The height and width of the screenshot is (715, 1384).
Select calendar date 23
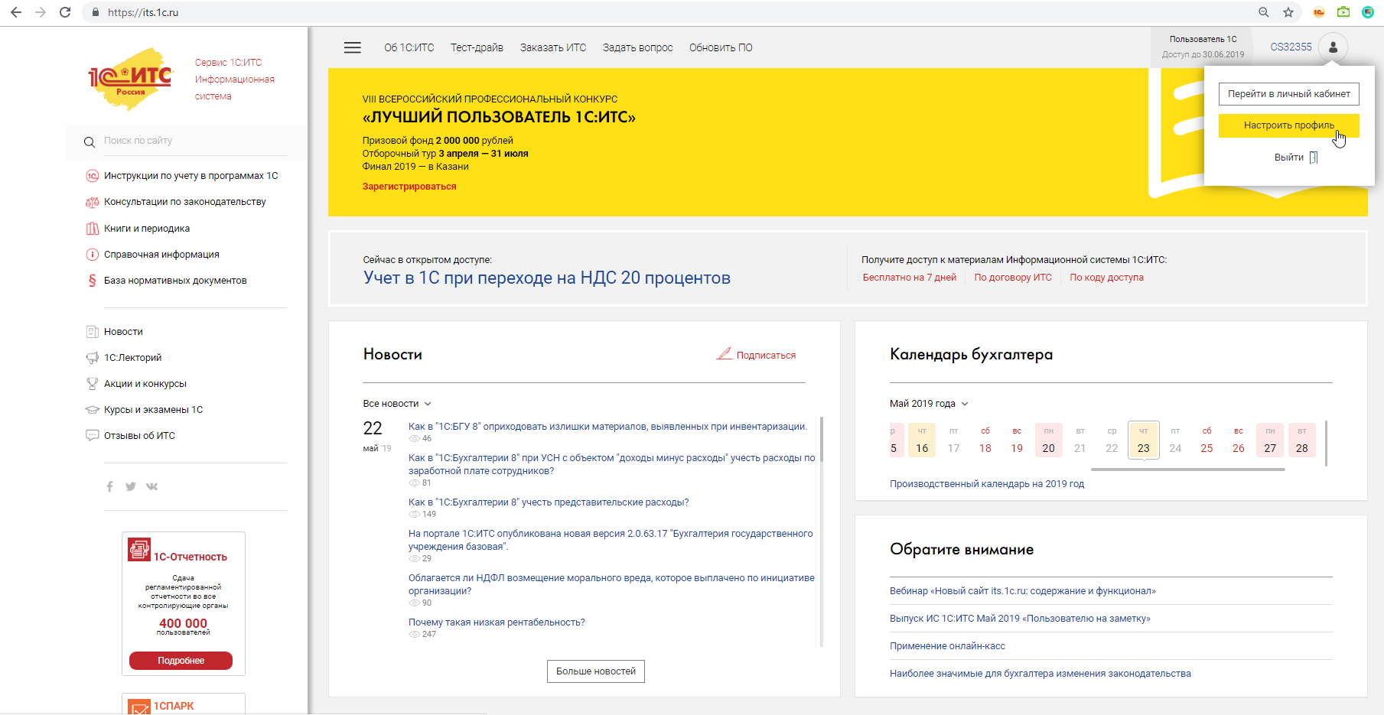click(1144, 440)
